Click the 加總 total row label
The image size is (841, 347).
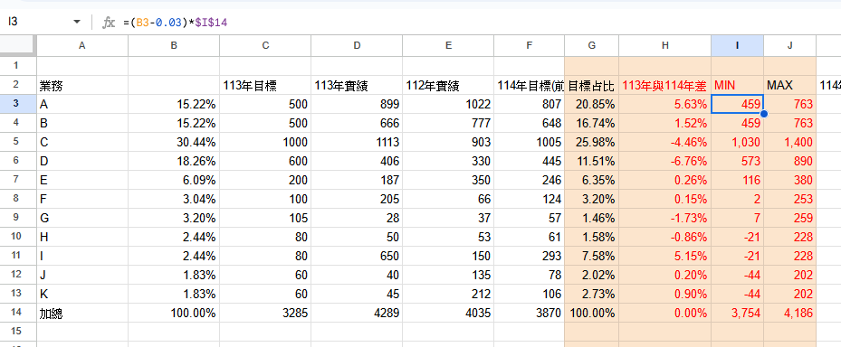point(82,314)
